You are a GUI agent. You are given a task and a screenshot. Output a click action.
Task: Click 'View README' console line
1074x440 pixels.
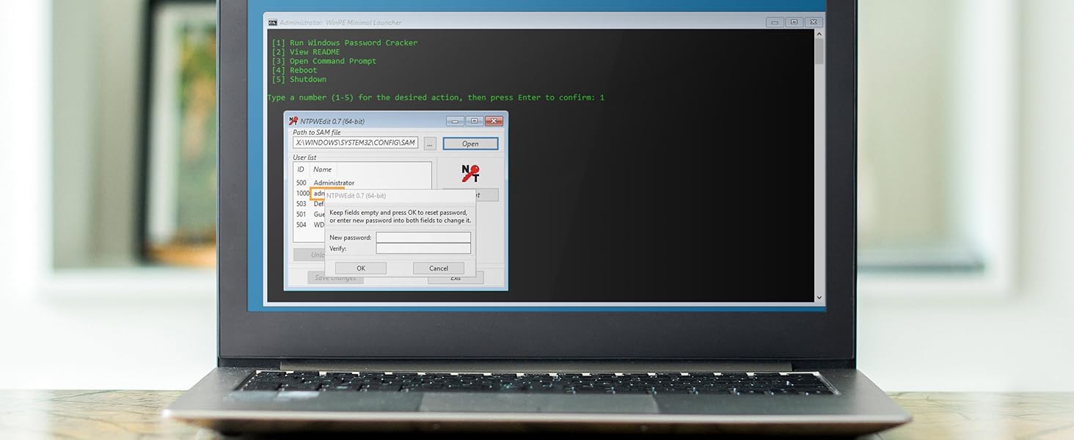click(305, 52)
